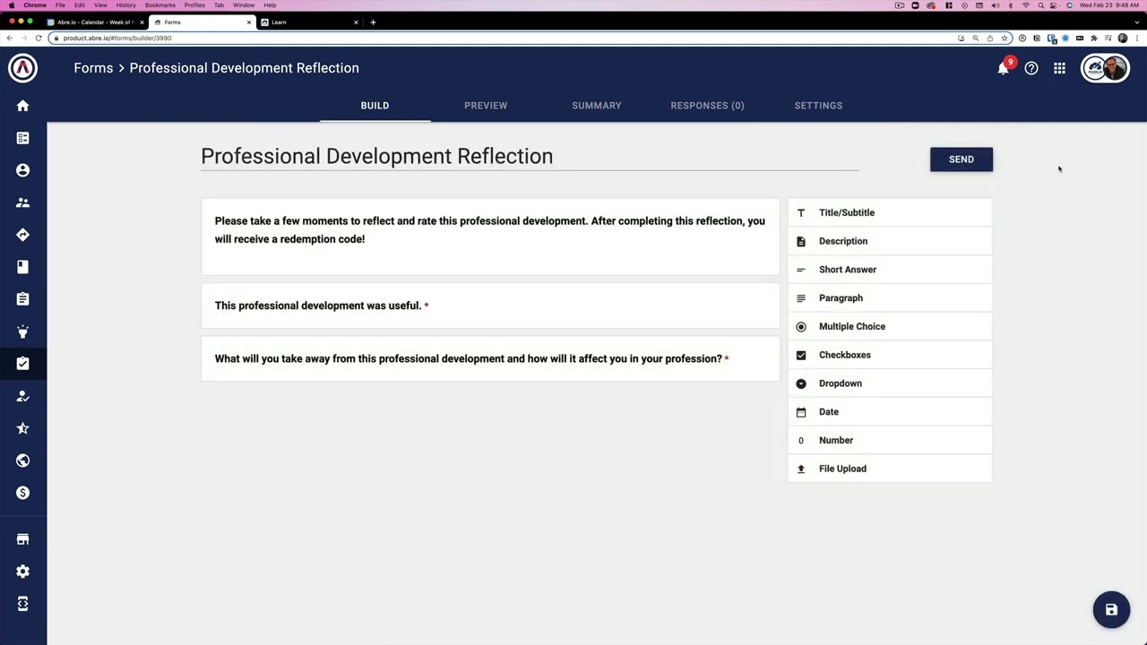
Task: Add a Paragraph question
Action: click(890, 298)
